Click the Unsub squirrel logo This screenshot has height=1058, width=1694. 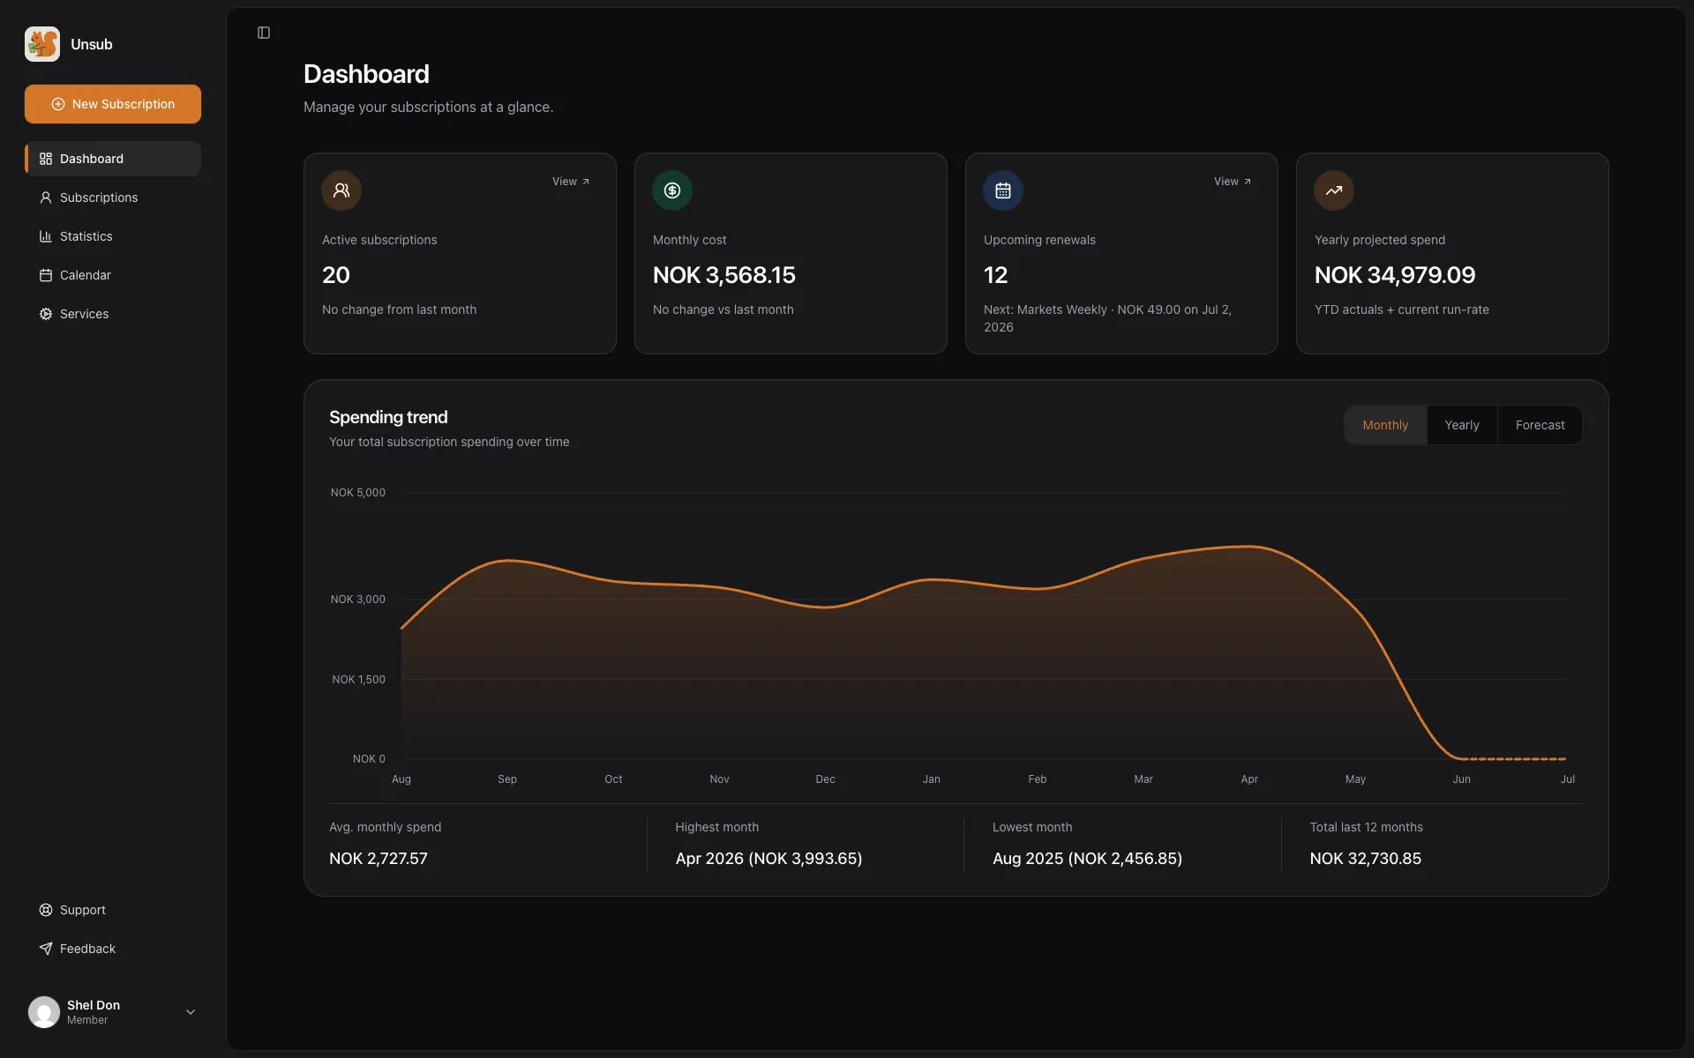[x=42, y=44]
